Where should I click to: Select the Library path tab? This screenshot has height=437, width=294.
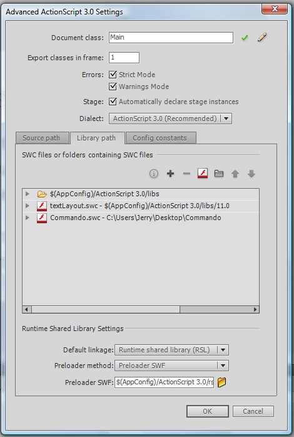(x=96, y=138)
